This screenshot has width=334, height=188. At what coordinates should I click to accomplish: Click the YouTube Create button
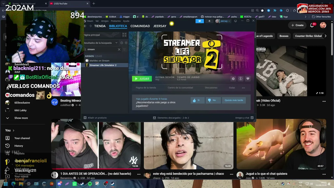[x=297, y=25]
